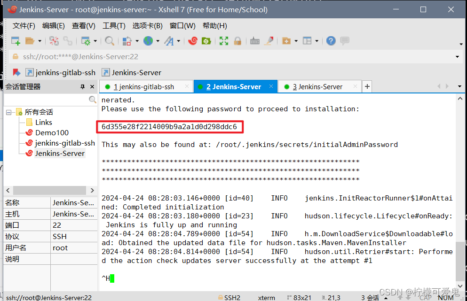Open session properties gear icon
The image size is (467, 301).
click(x=86, y=41)
